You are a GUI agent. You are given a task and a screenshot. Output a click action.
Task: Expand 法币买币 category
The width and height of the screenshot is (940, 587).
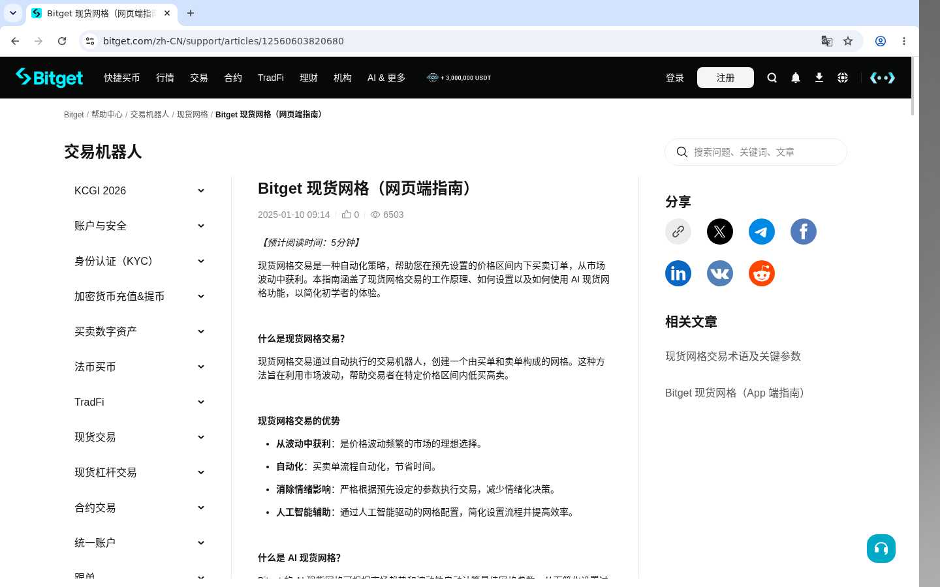(140, 367)
